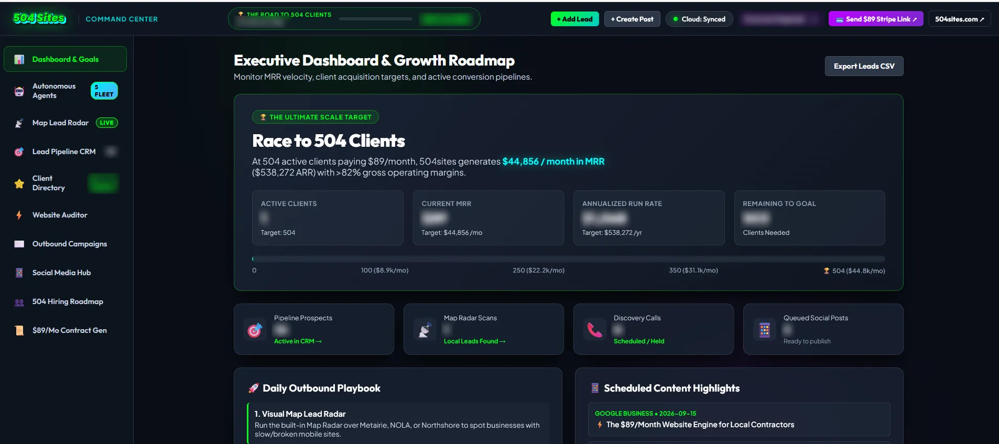Click the Website Auditor lightning icon
The width and height of the screenshot is (999, 444).
coord(19,215)
